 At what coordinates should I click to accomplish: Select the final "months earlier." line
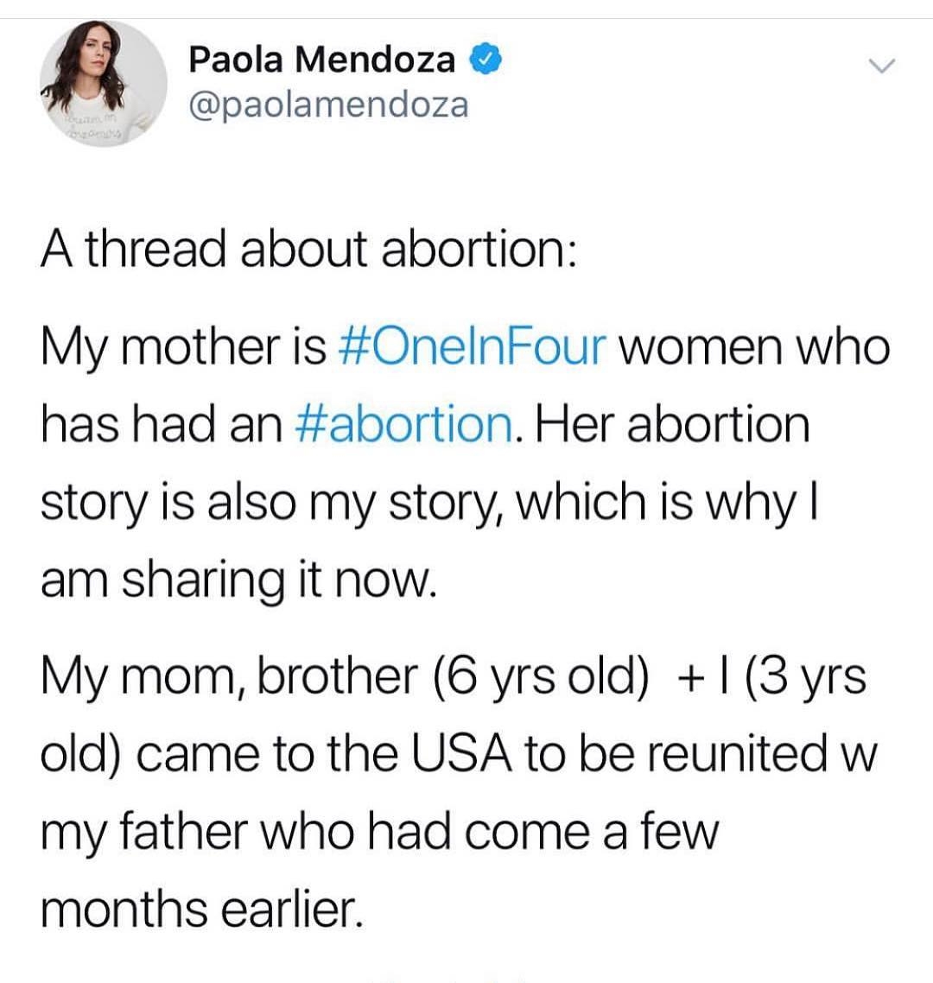pos(202,909)
